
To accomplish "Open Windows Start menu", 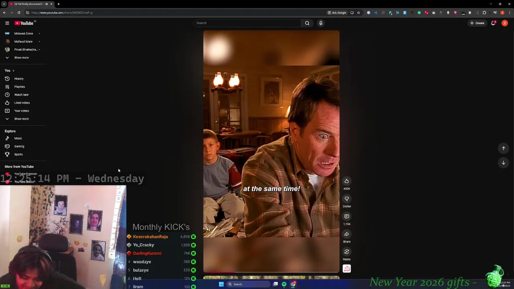I will 221,284.
